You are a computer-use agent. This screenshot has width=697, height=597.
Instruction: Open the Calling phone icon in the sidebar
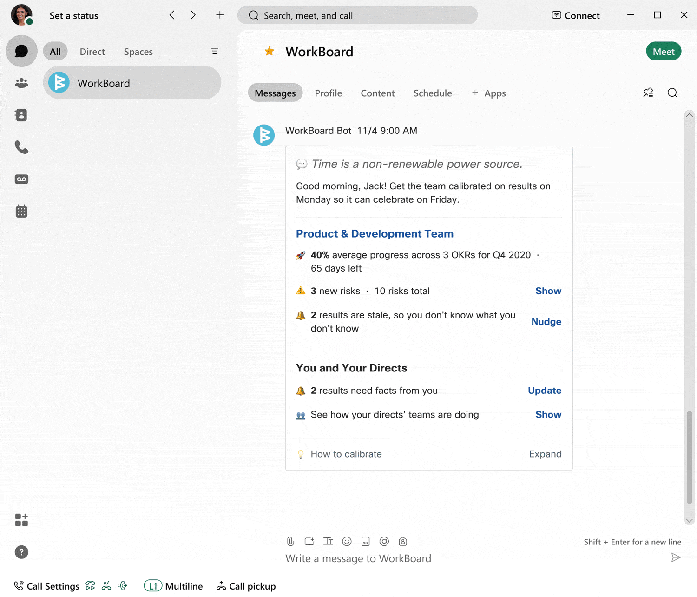click(x=21, y=147)
